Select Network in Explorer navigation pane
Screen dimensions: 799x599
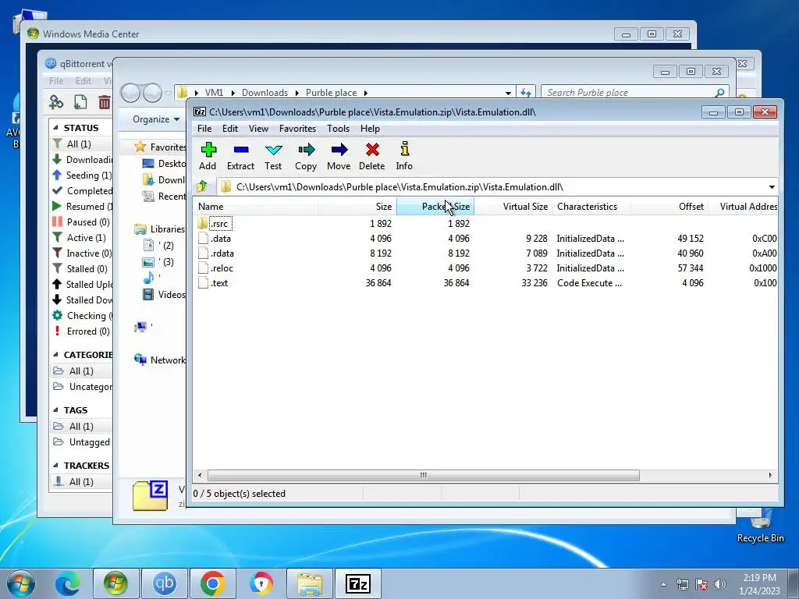[168, 360]
